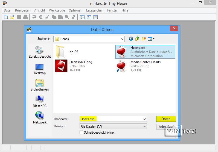Click the Dateiname text field
The image size is (218, 152).
[111, 119]
